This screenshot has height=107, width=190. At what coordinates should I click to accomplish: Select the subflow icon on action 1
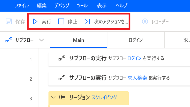pyautogui.click(x=62, y=58)
